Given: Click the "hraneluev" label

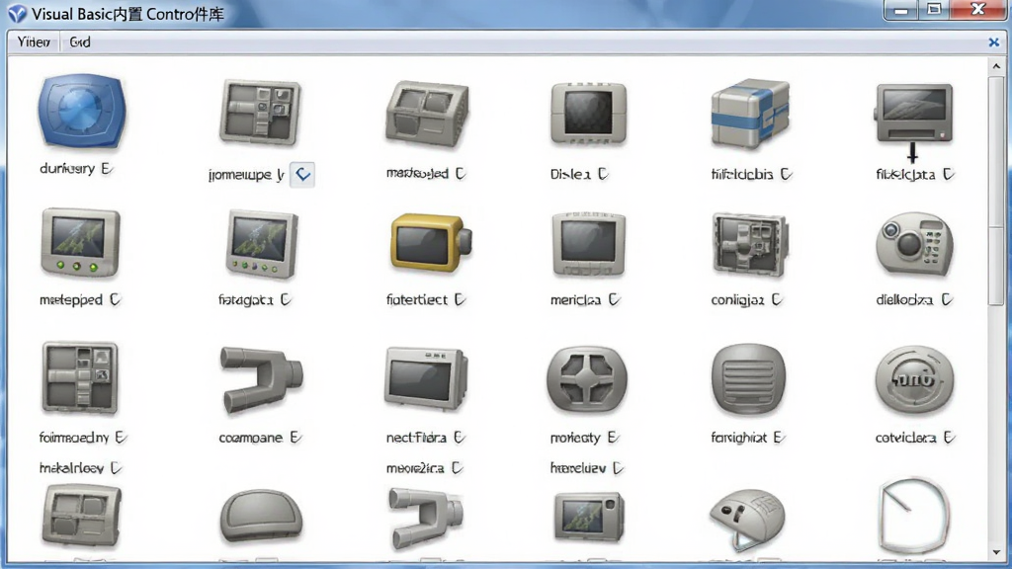Looking at the screenshot, I should (x=577, y=467).
